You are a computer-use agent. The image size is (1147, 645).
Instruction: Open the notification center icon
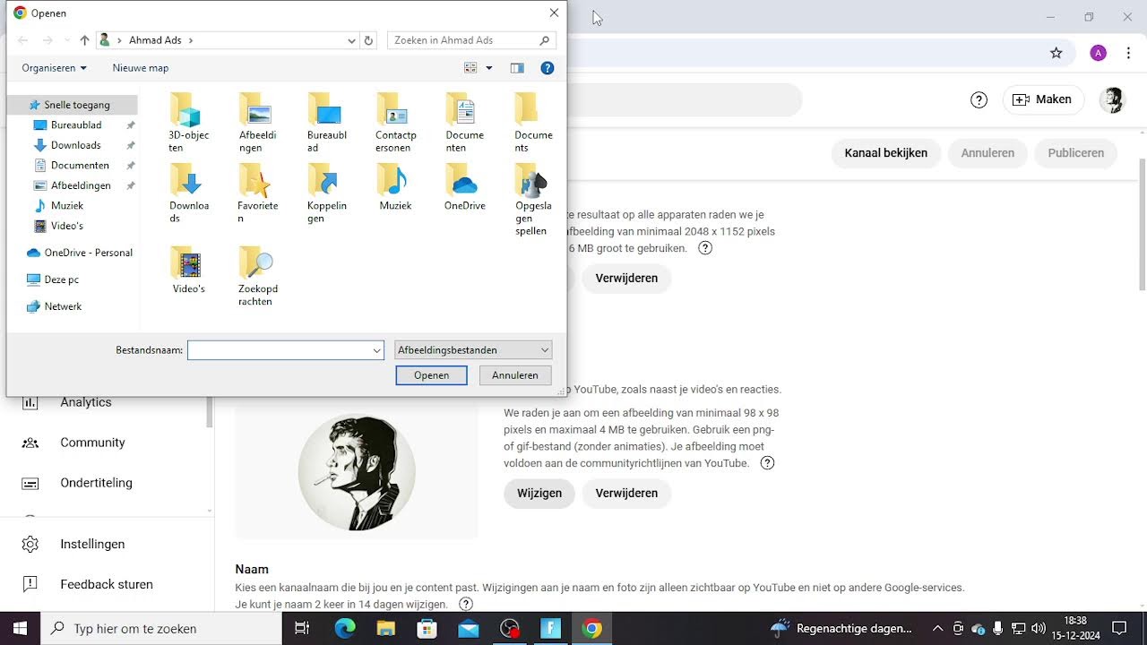pos(1119,628)
